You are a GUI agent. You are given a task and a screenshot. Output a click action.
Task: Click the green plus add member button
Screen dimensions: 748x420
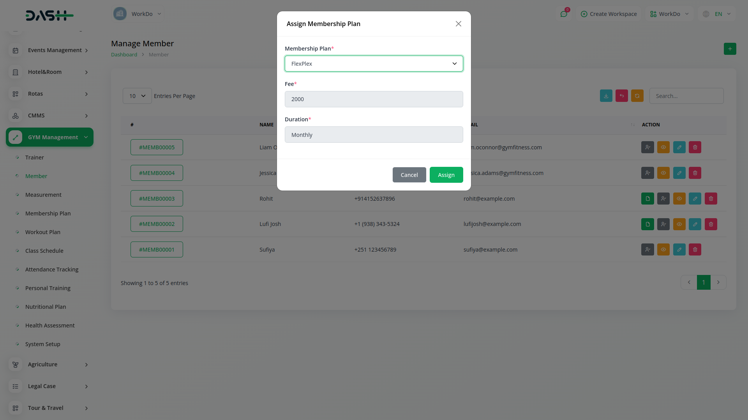click(730, 49)
